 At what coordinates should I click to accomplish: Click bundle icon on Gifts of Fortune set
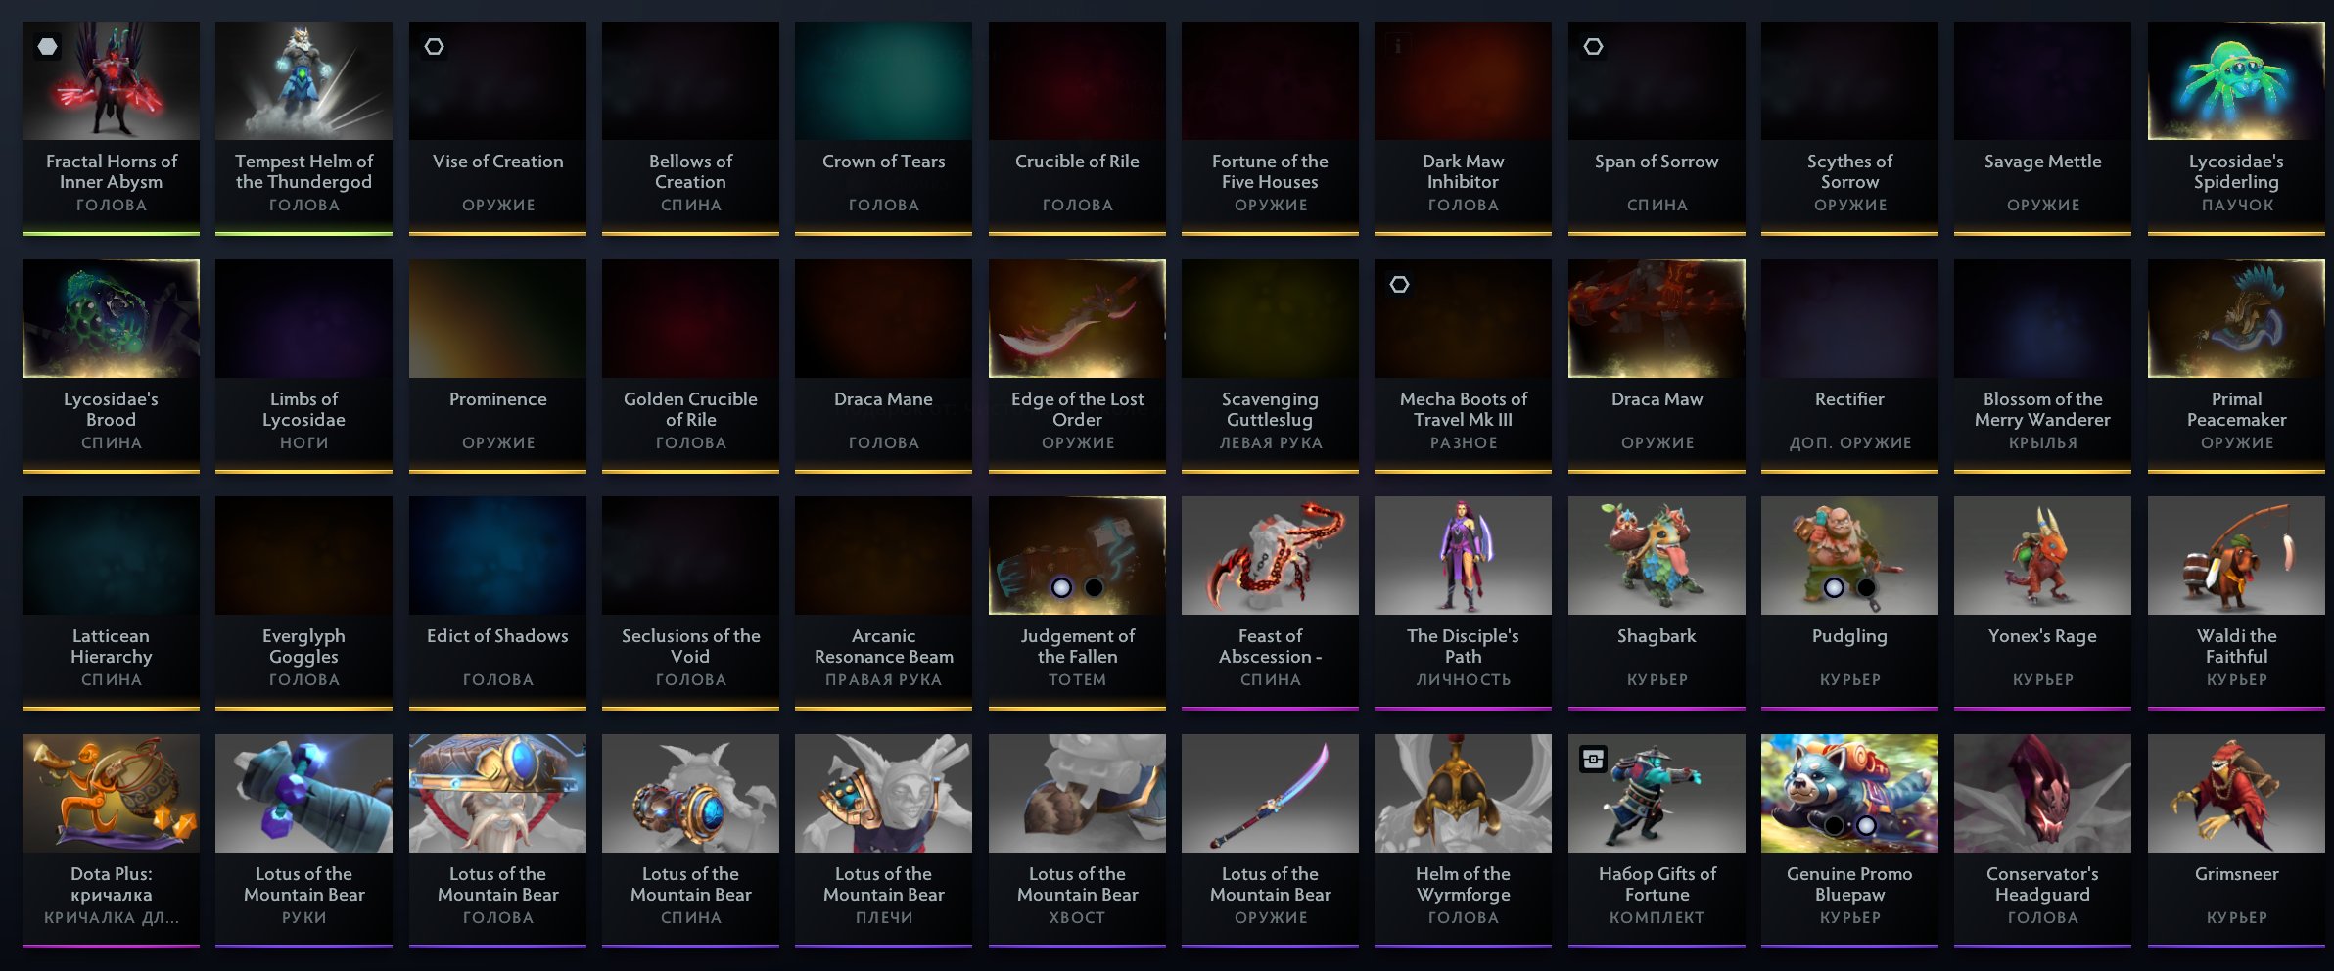pyautogui.click(x=1594, y=759)
